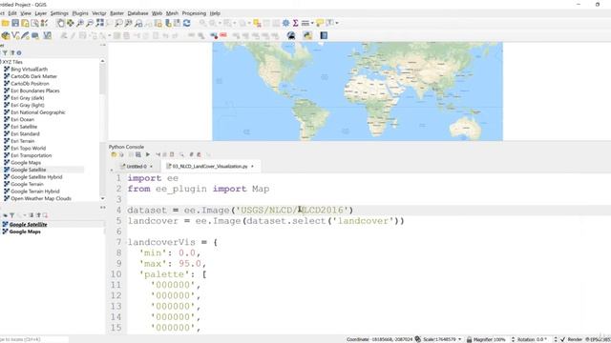
Task: Select Esri Transportation tile
Action: [32, 155]
